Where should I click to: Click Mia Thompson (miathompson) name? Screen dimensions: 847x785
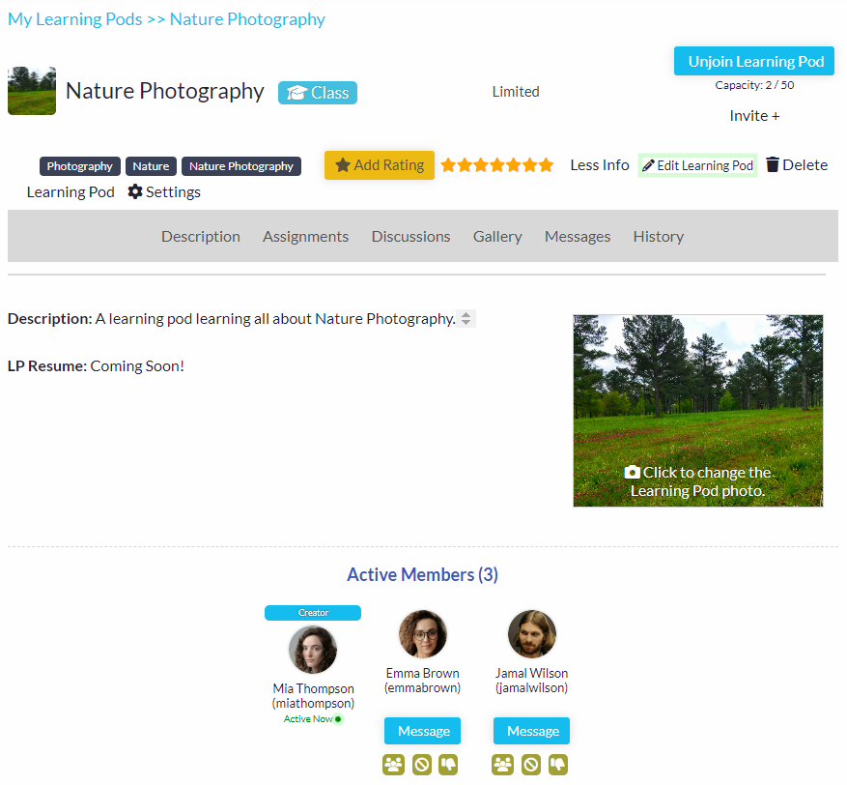coord(313,696)
